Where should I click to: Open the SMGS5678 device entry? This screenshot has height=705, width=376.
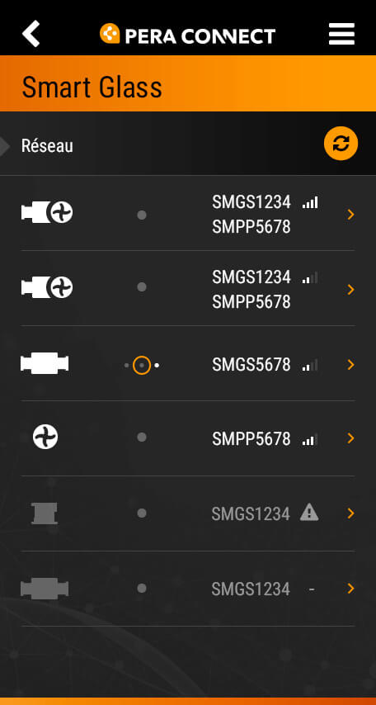pyautogui.click(x=188, y=364)
